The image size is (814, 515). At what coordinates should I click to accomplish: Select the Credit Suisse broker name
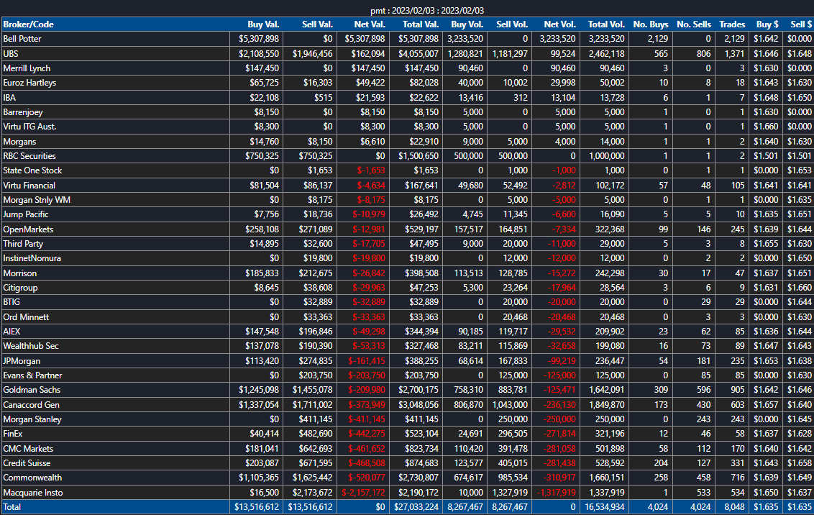(28, 463)
